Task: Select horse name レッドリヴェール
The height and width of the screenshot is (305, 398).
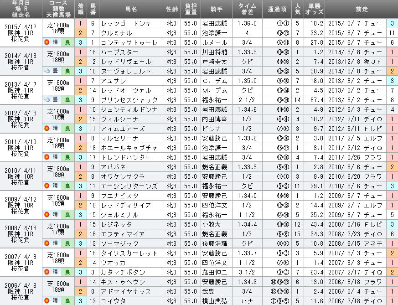Action: pyautogui.click(x=126, y=62)
